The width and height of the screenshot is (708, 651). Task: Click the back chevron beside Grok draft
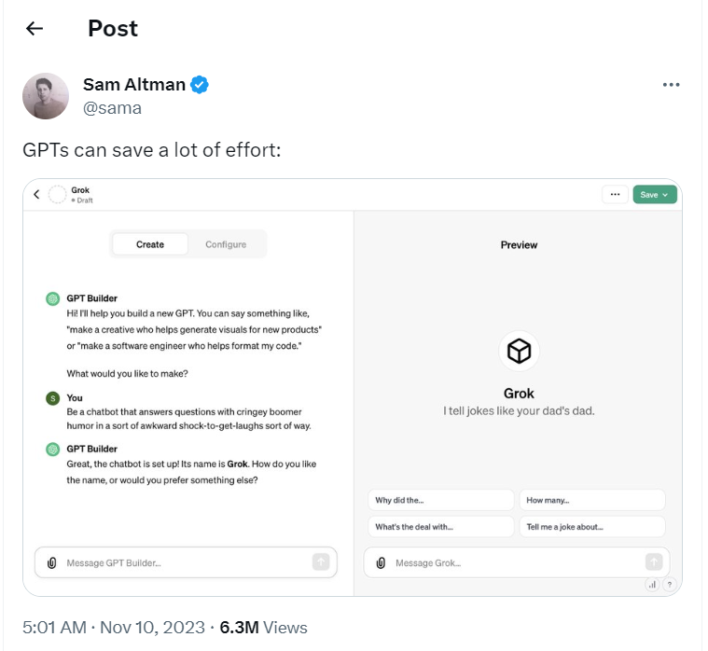coord(36,195)
